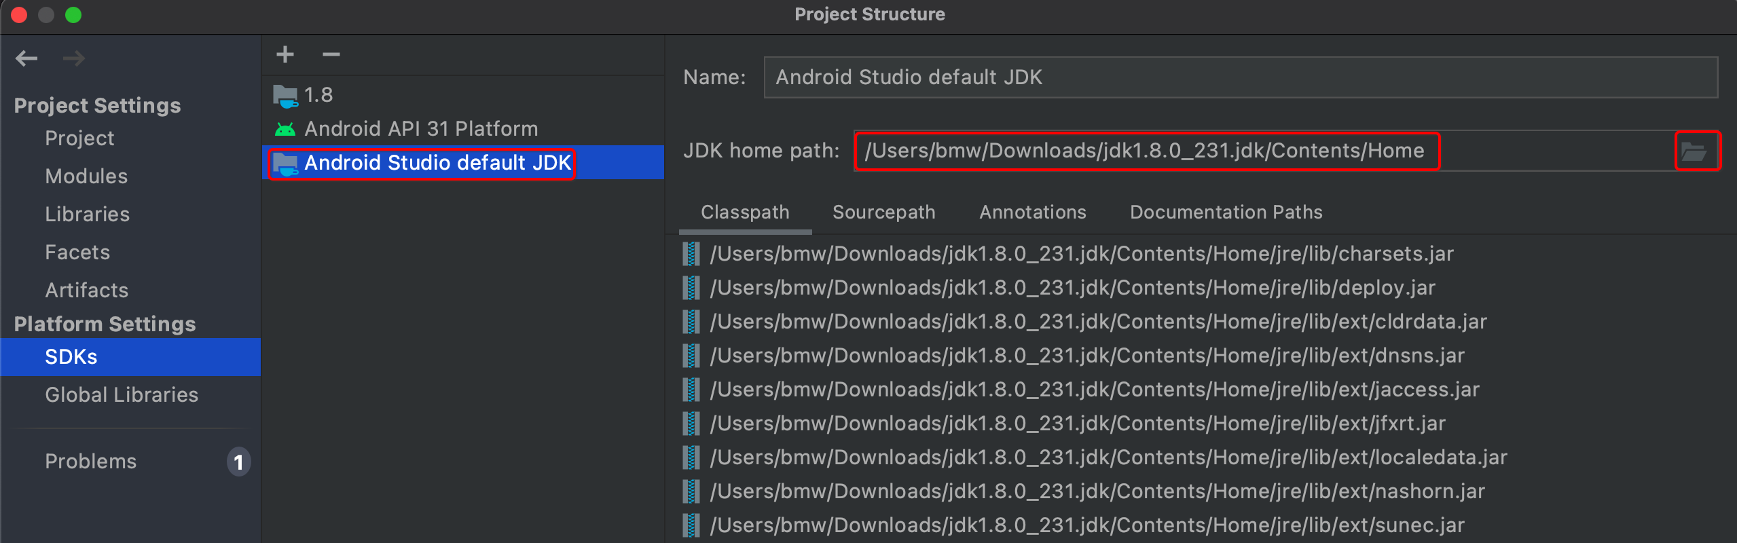Close the Project Structure window

tap(19, 15)
